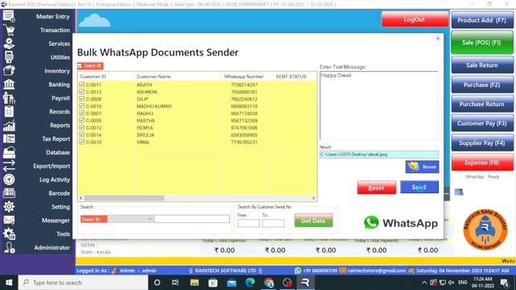Open the Inventory menu
This screenshot has width=516, height=290.
click(x=57, y=71)
